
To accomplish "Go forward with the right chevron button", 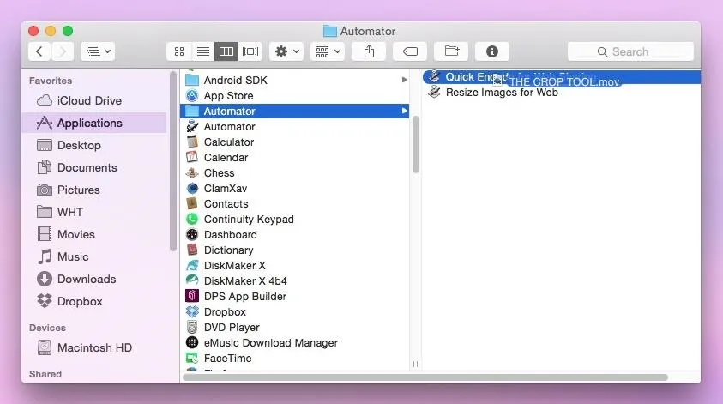I will coord(63,51).
